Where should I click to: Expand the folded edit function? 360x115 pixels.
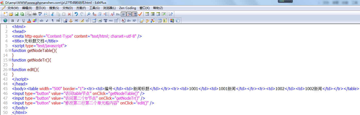point(10,70)
